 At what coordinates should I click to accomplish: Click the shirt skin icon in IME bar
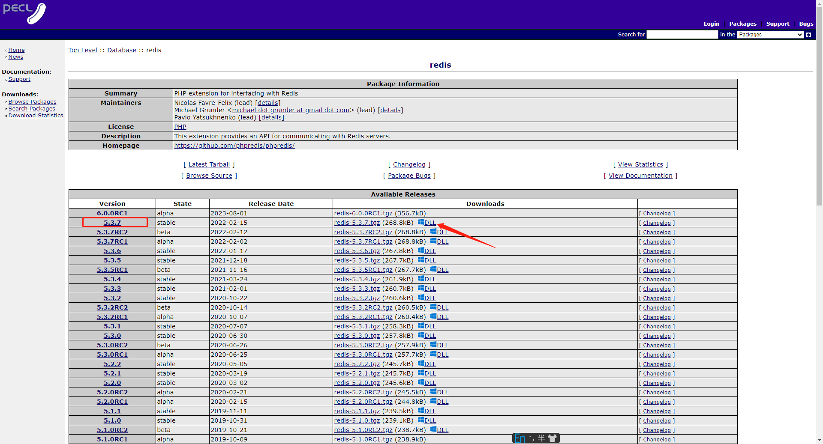[553, 438]
